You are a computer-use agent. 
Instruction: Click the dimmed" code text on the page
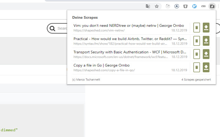9,130
